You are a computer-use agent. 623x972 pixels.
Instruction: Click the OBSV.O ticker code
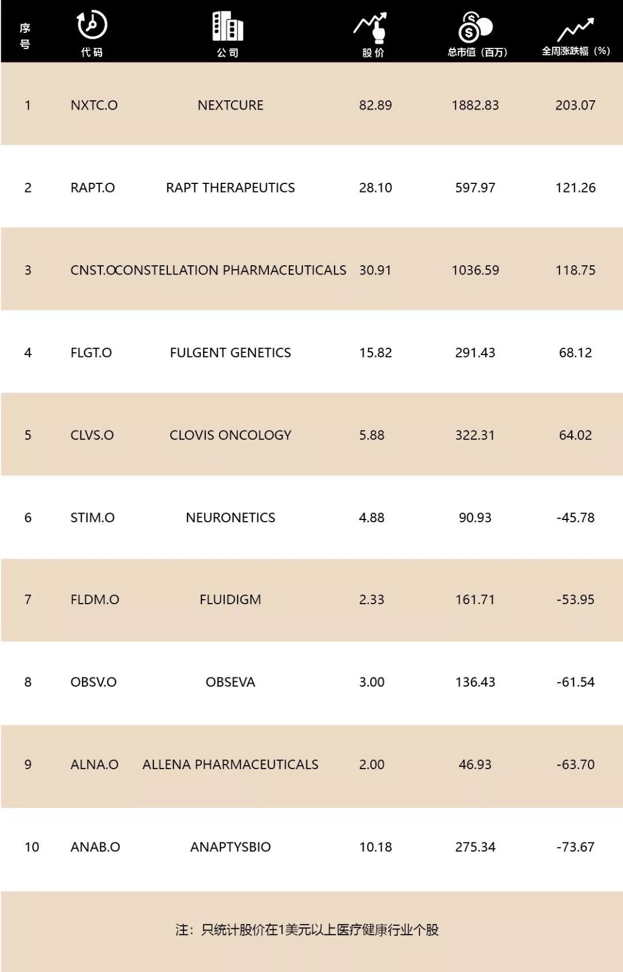point(93,682)
